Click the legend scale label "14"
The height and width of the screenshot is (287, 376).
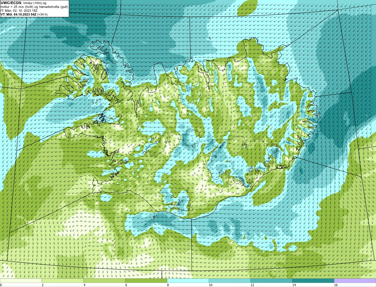click(294, 285)
